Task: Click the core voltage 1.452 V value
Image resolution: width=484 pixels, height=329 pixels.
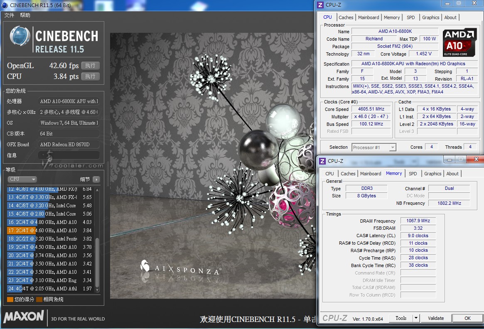Action: pyautogui.click(x=424, y=54)
